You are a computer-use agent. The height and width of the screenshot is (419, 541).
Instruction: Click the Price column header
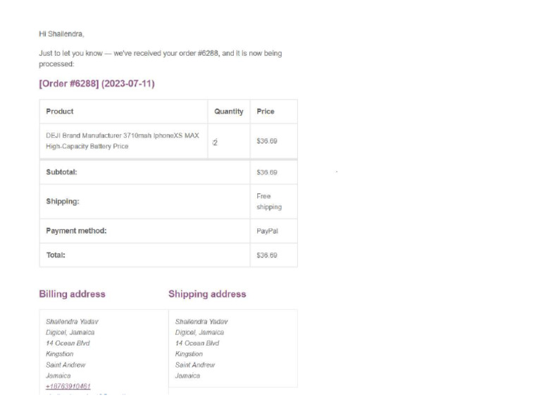(266, 111)
